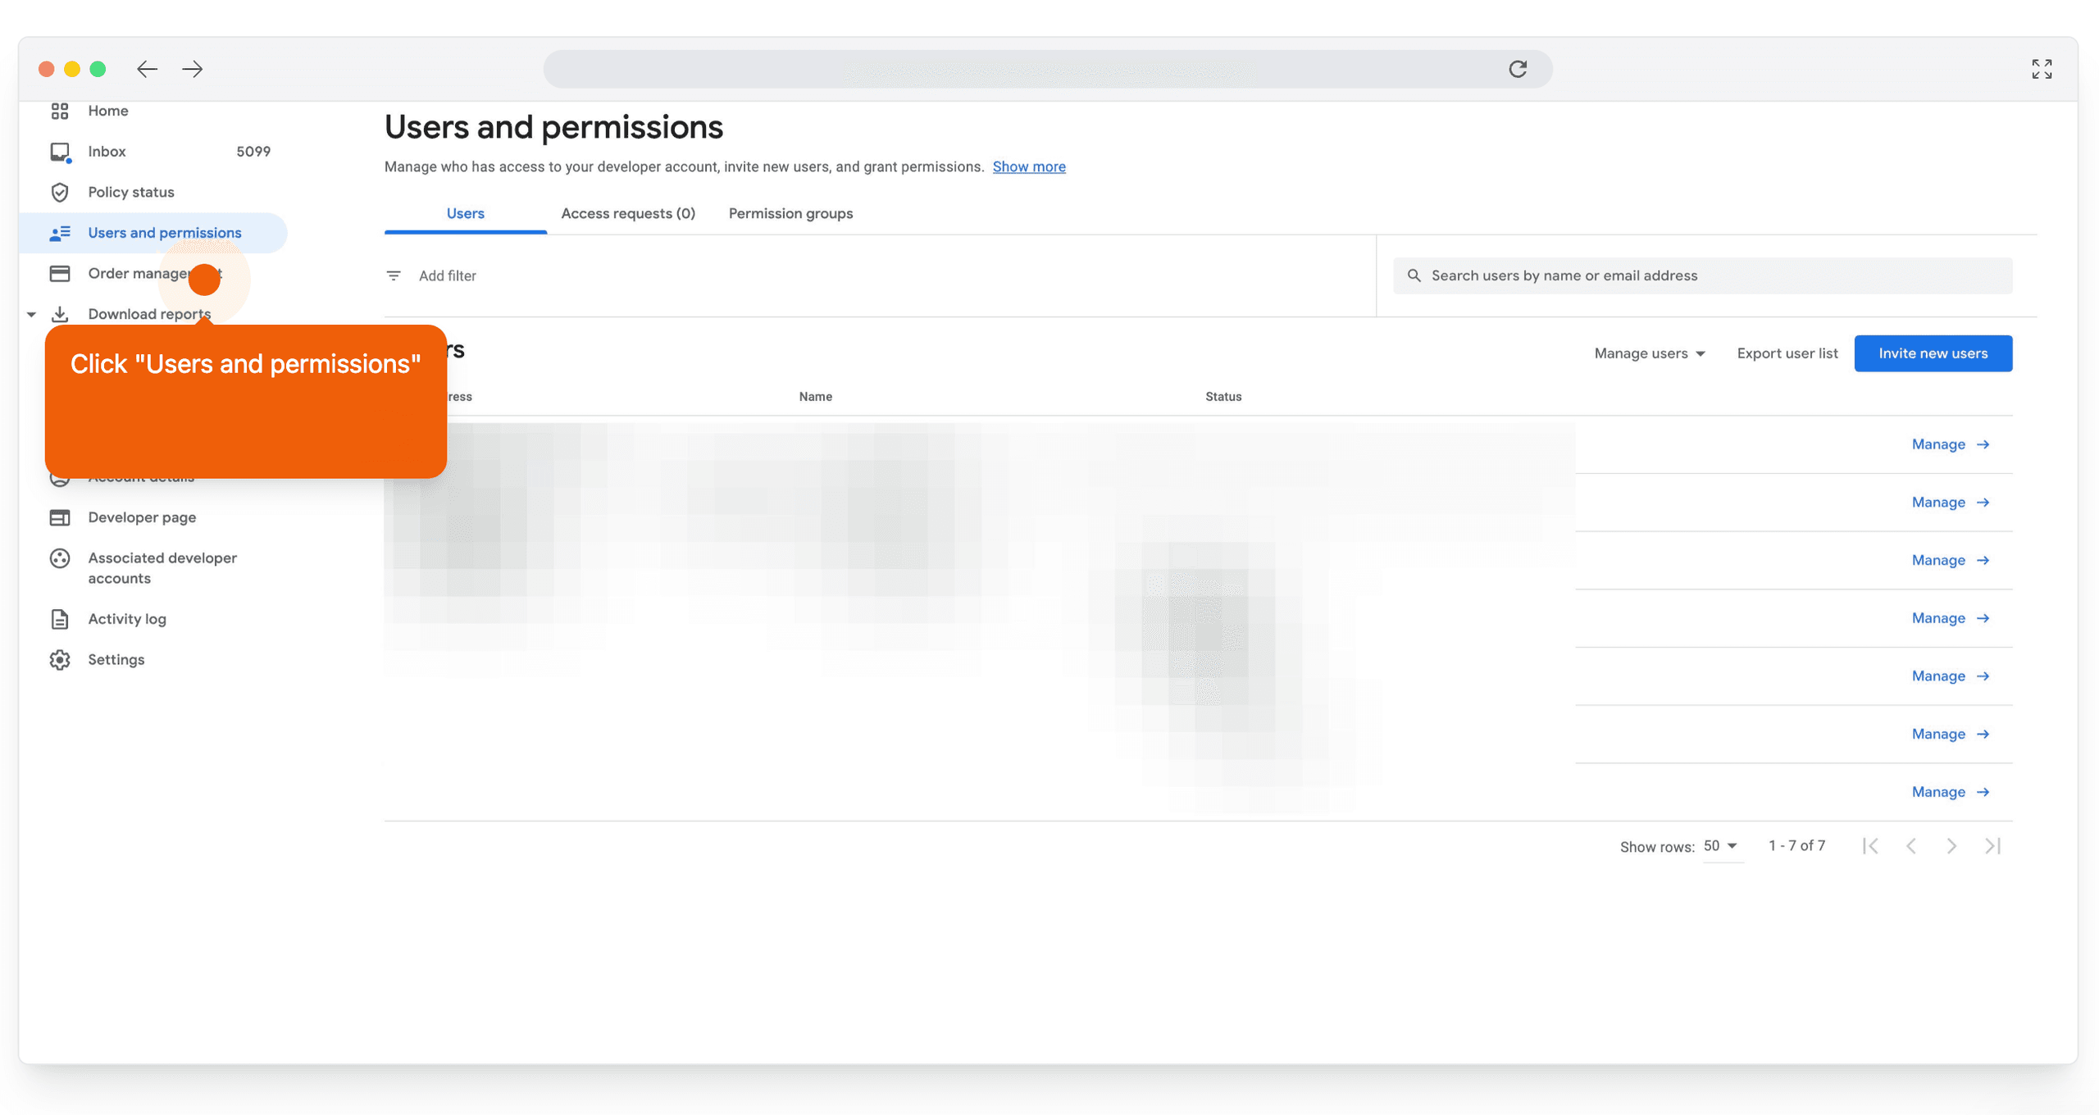
Task: Click the Developer page icon
Action: tap(60, 517)
